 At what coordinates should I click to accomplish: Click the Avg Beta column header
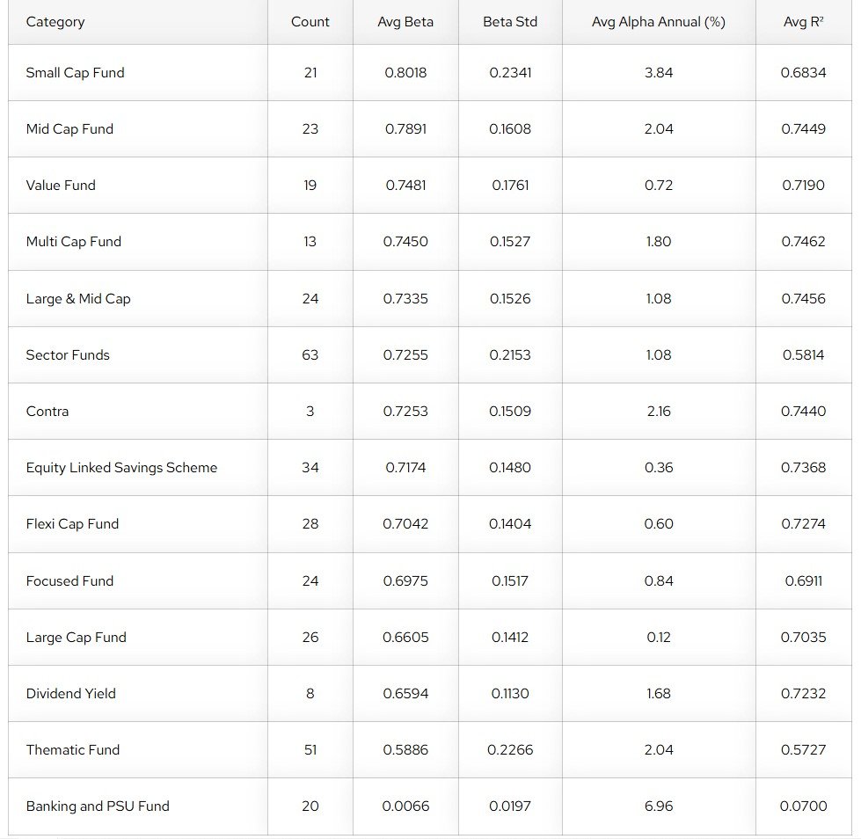point(405,22)
